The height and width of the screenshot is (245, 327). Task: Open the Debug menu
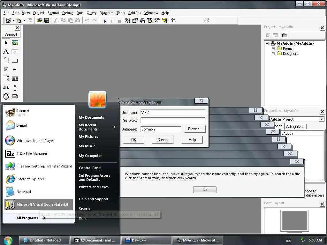(x=68, y=13)
